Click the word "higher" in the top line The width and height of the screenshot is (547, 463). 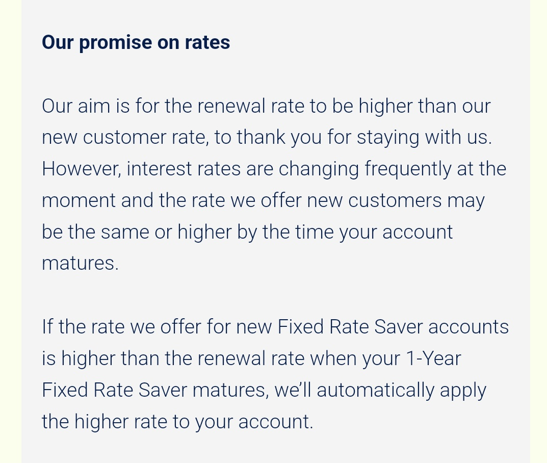(x=385, y=106)
